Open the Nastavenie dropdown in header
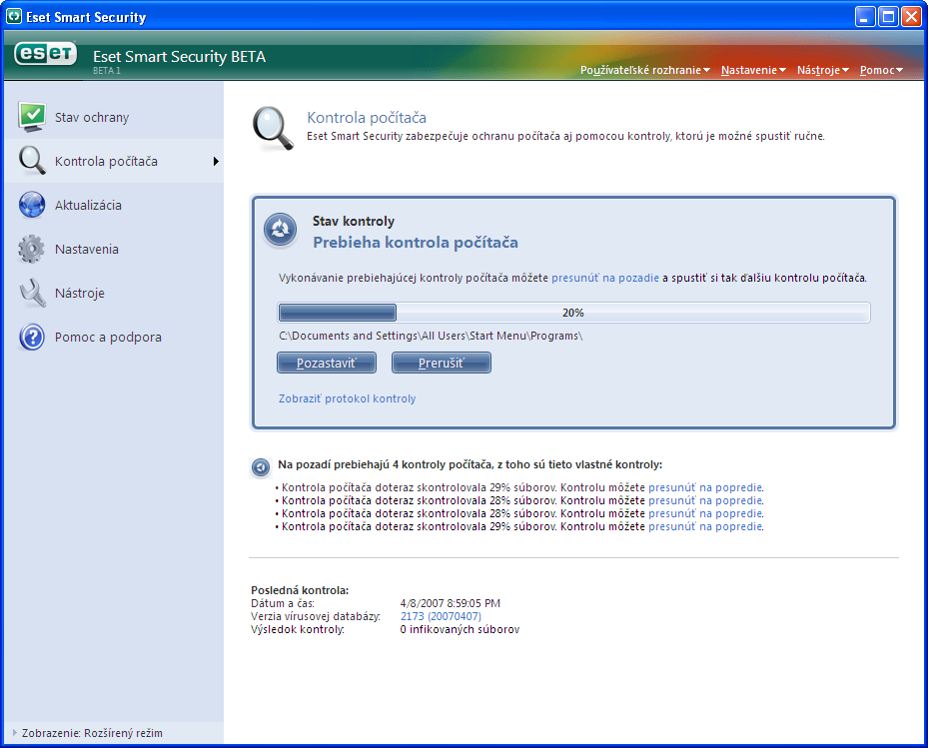Image resolution: width=928 pixels, height=748 pixels. (x=753, y=70)
